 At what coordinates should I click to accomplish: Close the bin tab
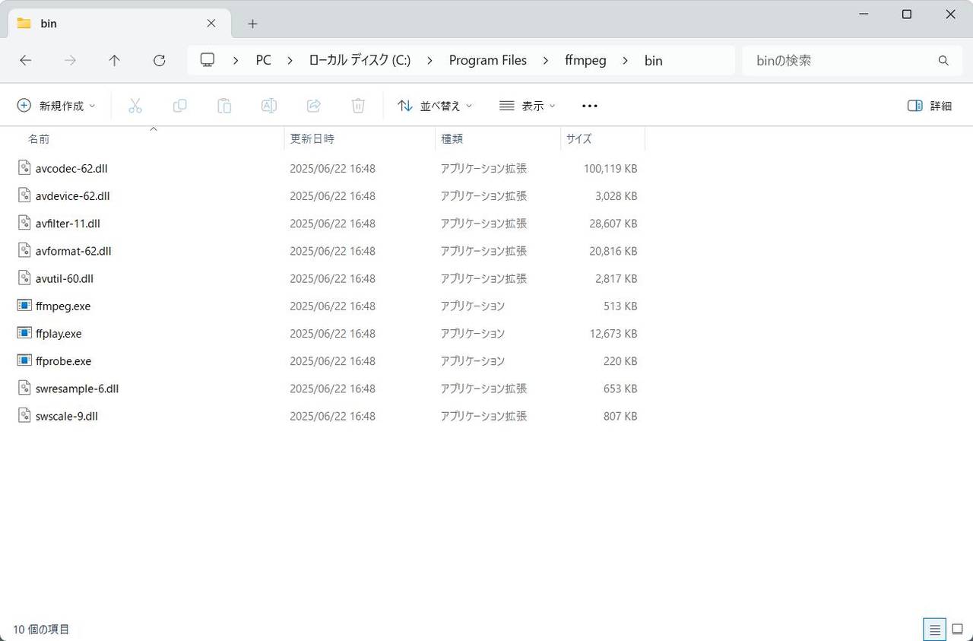click(x=211, y=24)
